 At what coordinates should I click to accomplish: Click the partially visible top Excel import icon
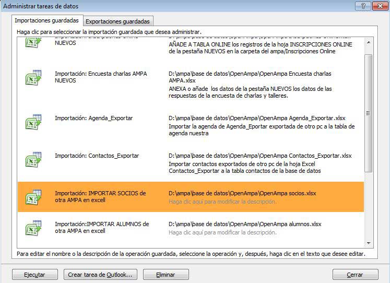33,42
